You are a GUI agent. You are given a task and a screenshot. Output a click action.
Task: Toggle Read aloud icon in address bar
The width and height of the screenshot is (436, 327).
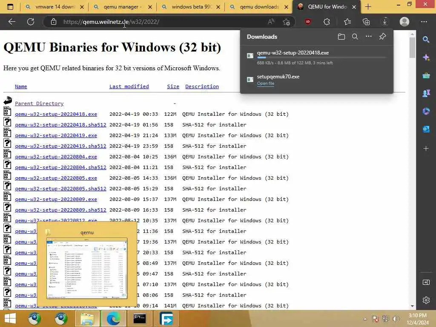point(271,22)
